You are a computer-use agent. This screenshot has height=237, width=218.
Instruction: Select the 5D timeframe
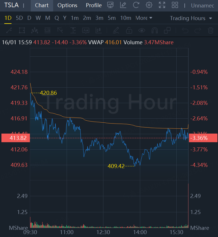point(19,18)
